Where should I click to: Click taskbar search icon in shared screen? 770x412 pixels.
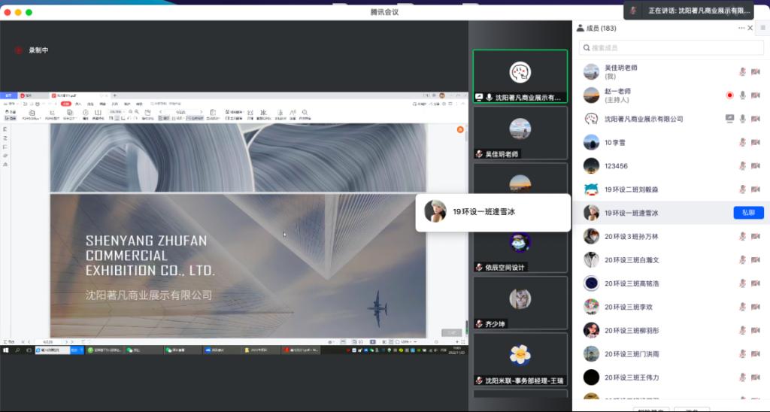pyautogui.click(x=17, y=350)
